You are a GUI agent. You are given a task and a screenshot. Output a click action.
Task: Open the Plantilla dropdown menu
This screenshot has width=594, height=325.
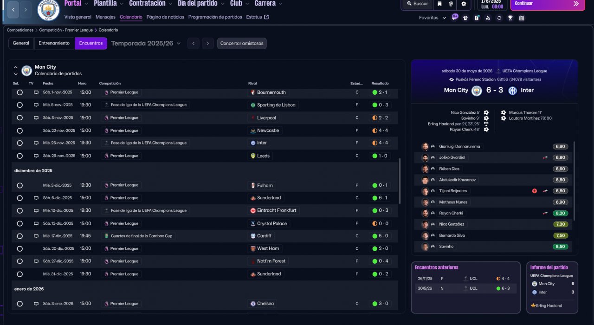click(109, 4)
